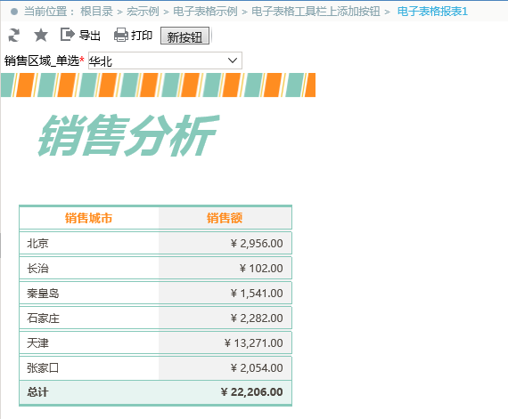This screenshot has width=508, height=419.
Task: Click the 总计 total row label
Action: [38, 392]
